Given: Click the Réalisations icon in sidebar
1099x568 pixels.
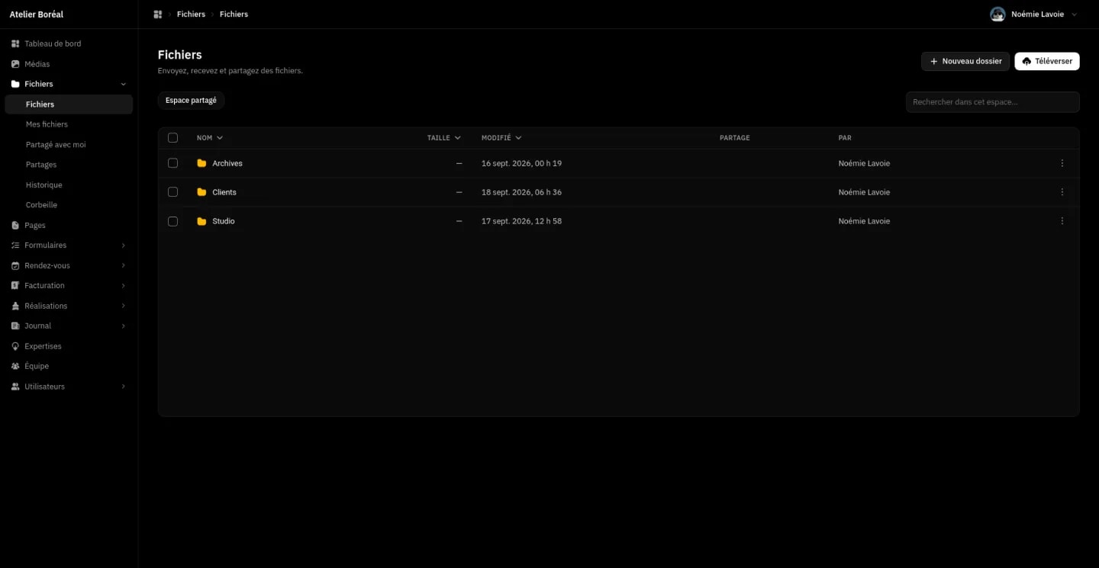Looking at the screenshot, I should coord(15,306).
